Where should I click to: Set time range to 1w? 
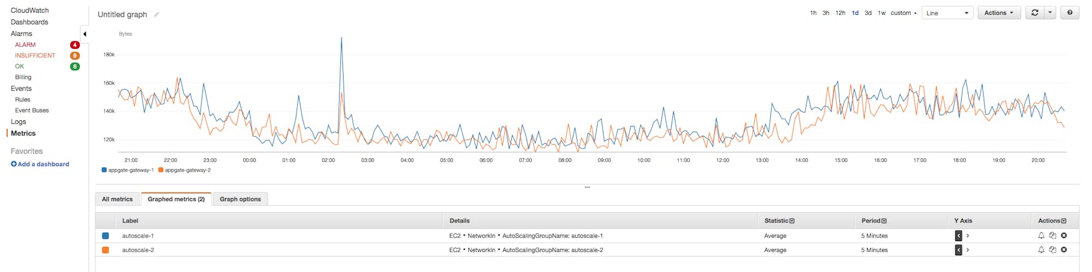[x=882, y=13]
